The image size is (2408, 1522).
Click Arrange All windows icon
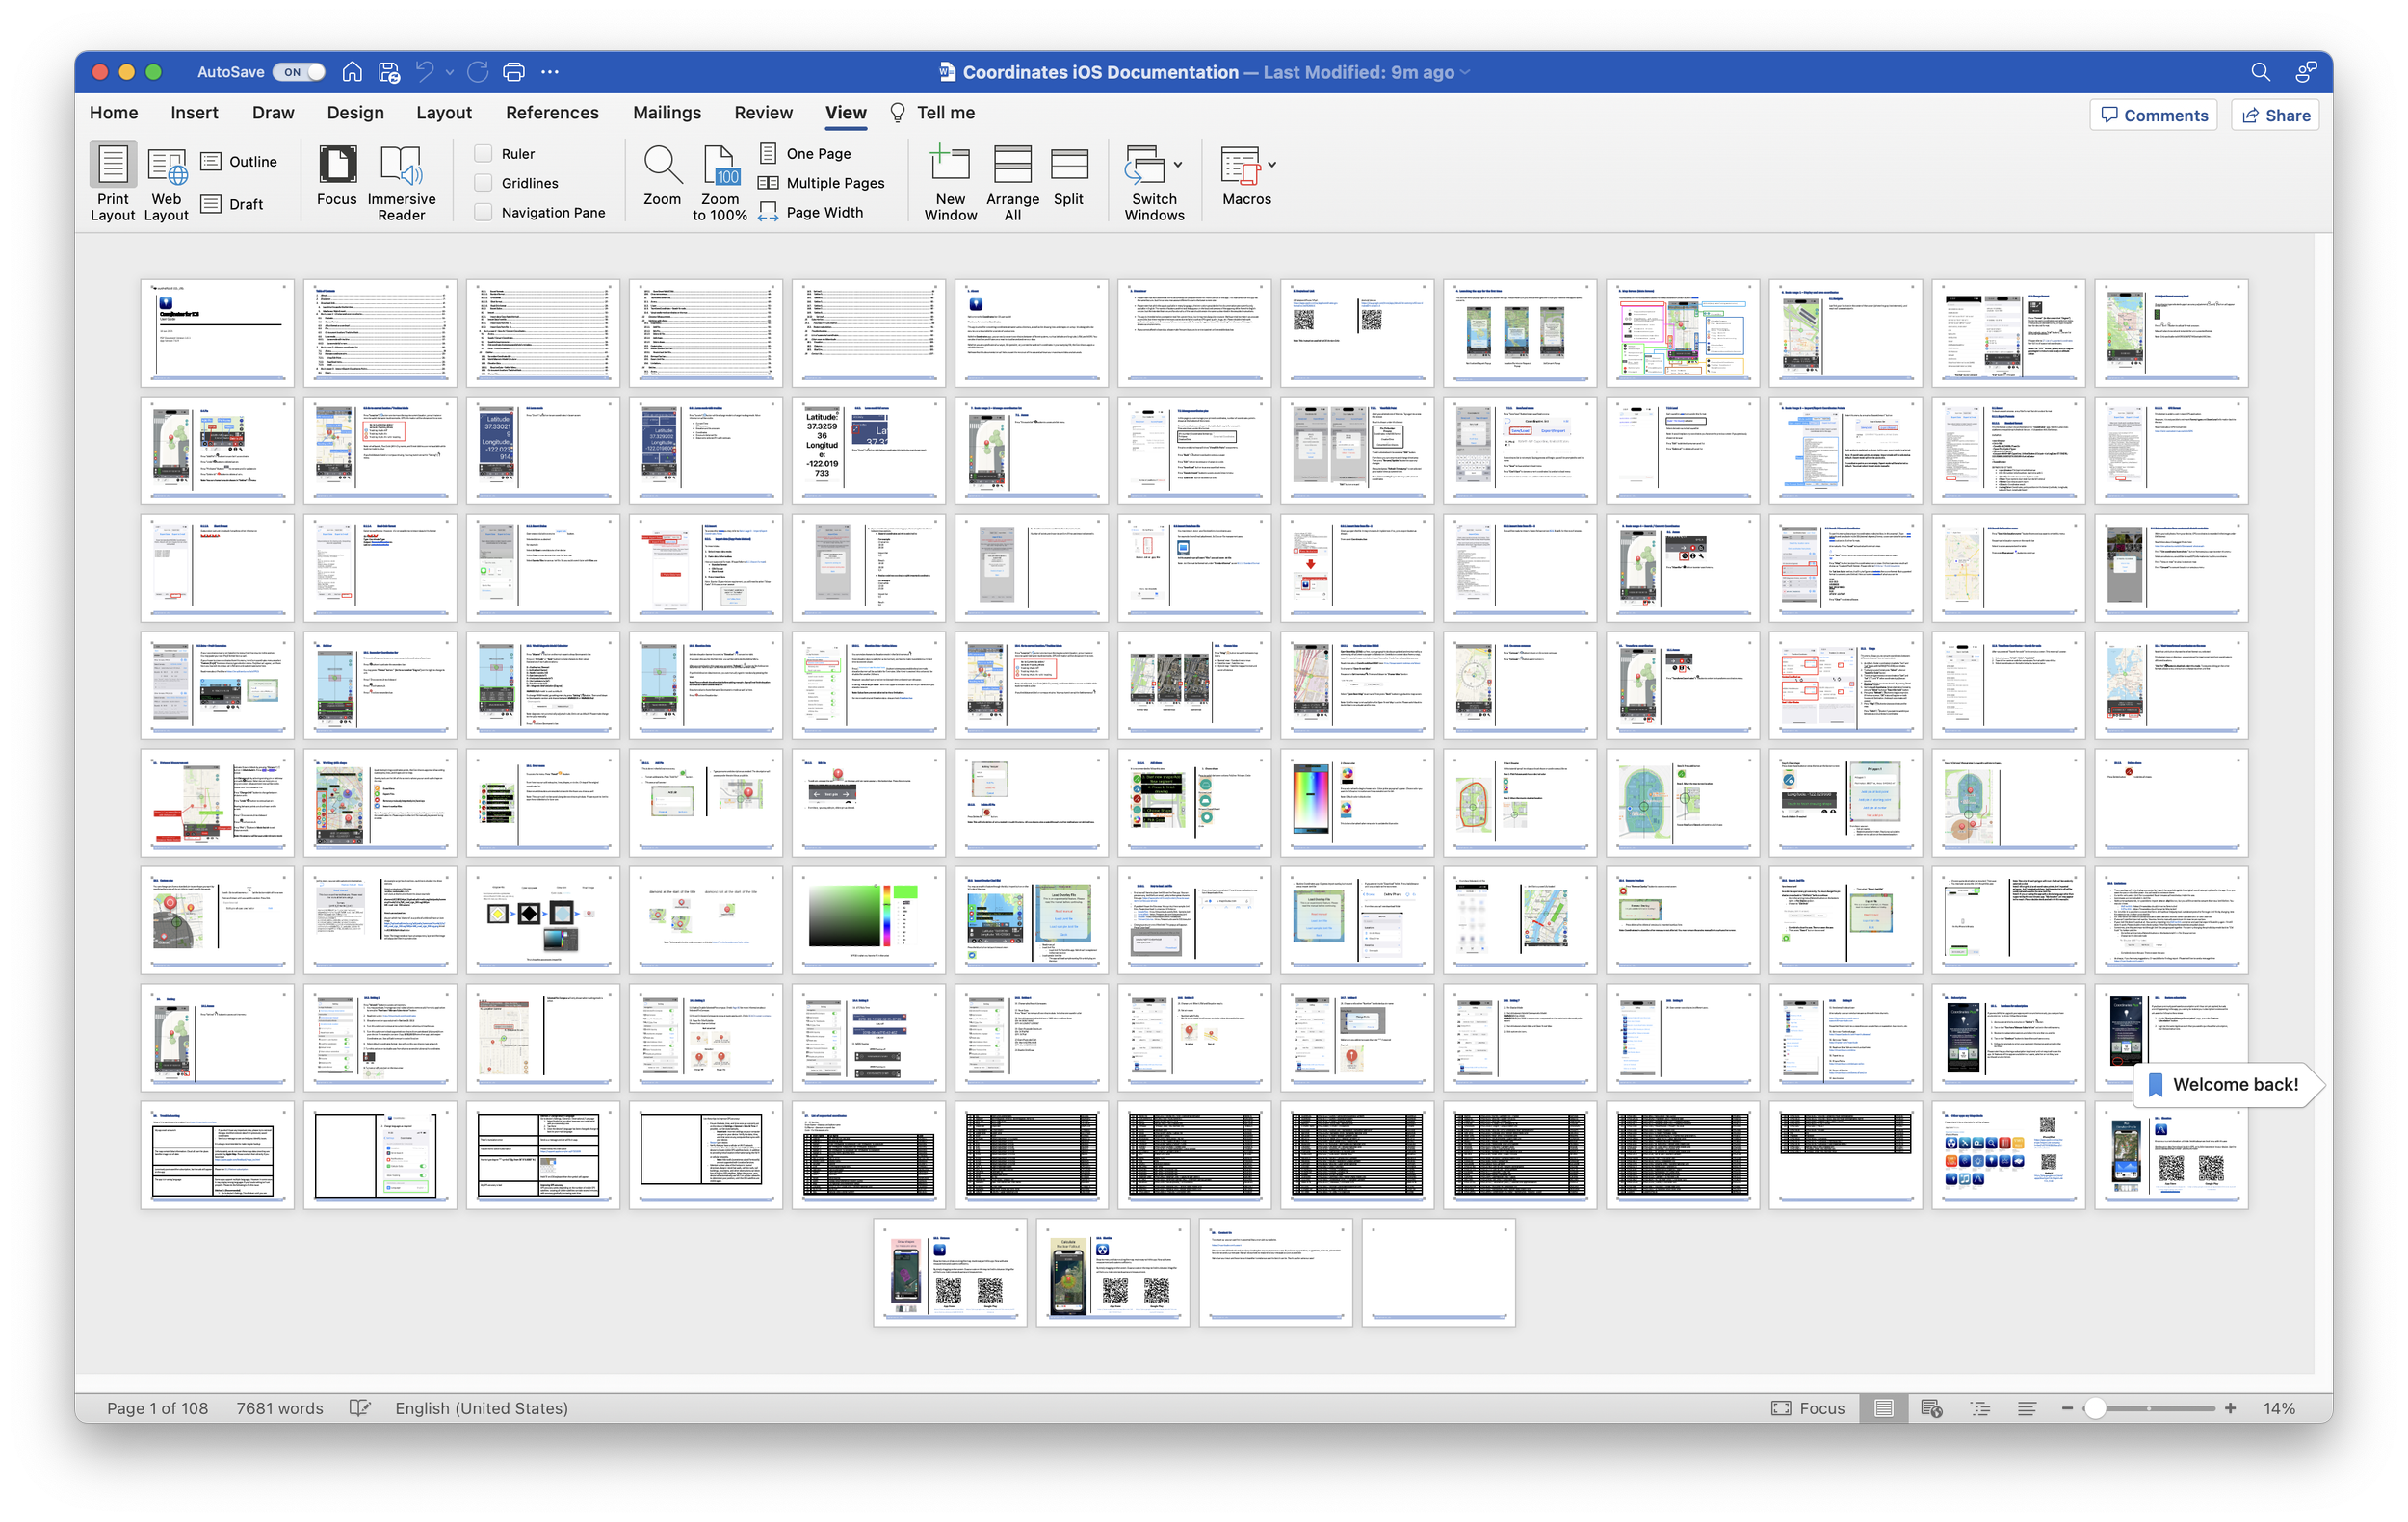[1012, 166]
